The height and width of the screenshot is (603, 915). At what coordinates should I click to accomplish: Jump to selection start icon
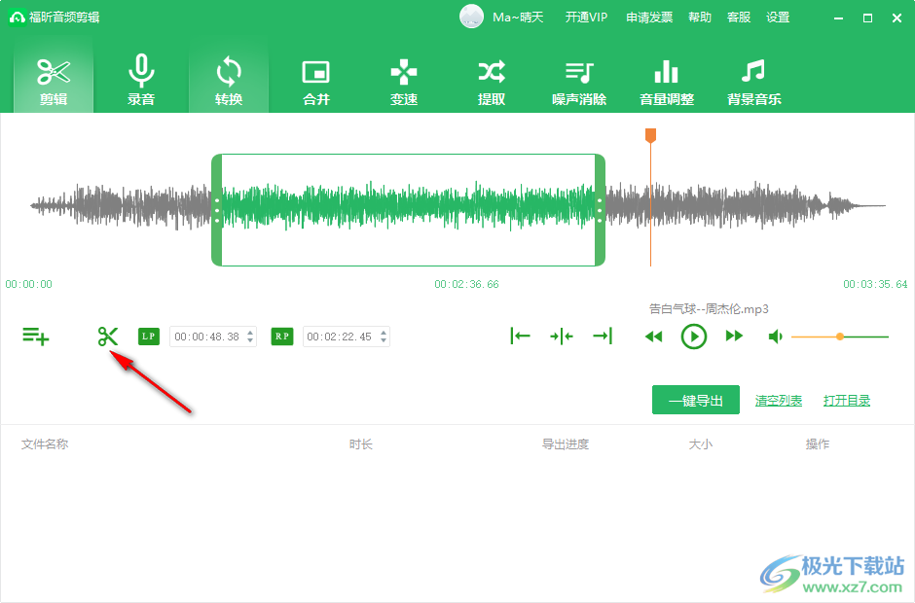[x=520, y=336]
